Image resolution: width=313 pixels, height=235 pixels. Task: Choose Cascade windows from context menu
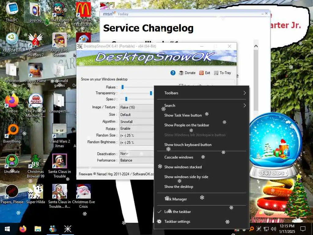(202, 157)
